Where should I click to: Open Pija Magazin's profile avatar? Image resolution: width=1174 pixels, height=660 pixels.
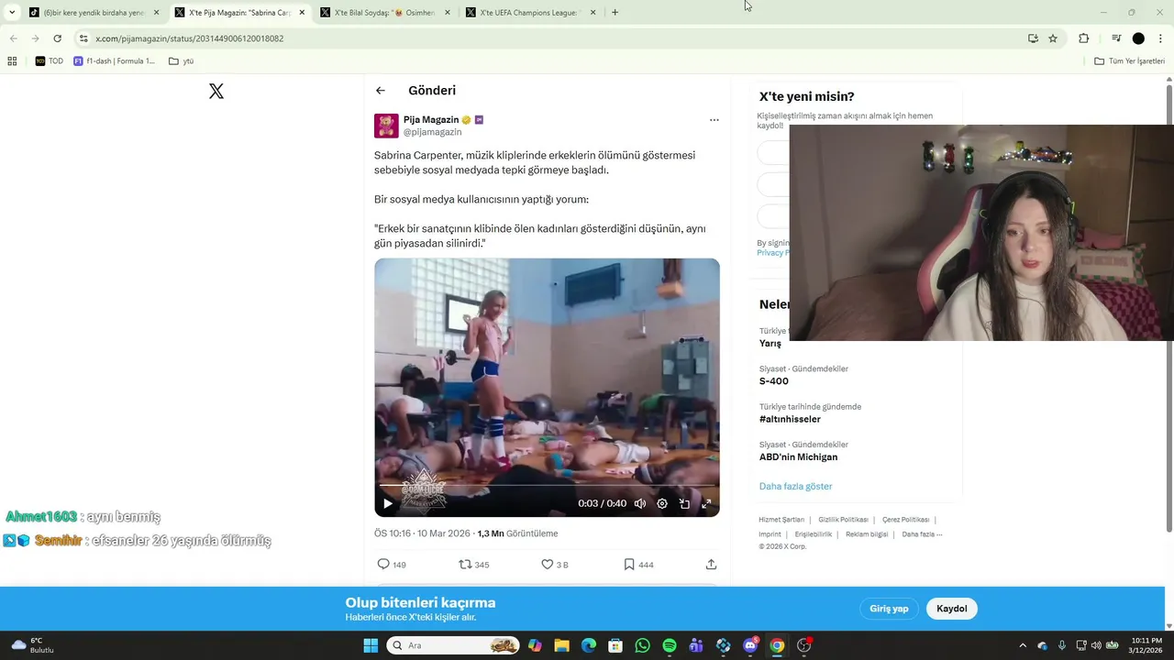pos(386,126)
